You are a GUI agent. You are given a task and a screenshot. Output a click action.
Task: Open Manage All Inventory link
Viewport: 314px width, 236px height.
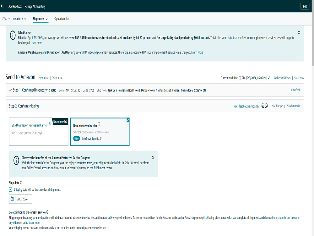(35, 6)
